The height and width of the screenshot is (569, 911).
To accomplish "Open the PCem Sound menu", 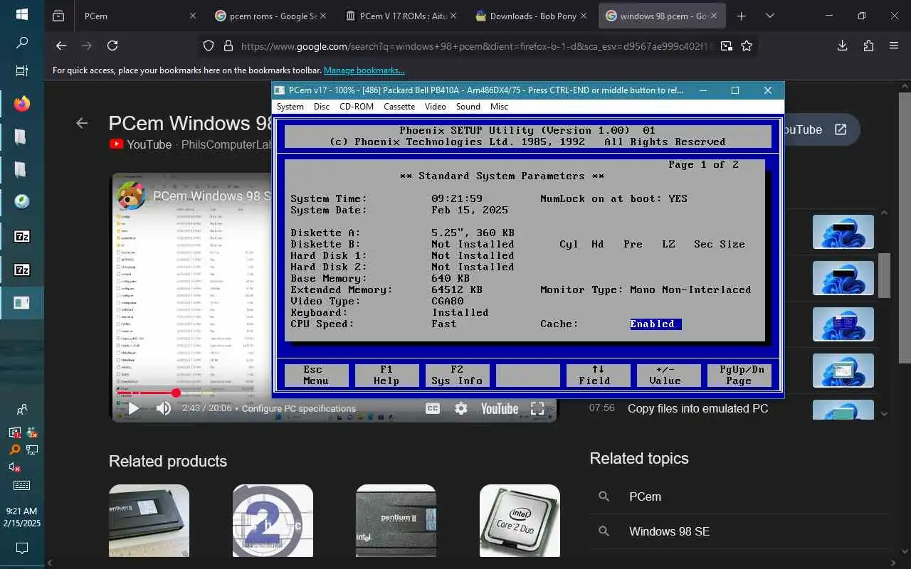I will point(468,107).
